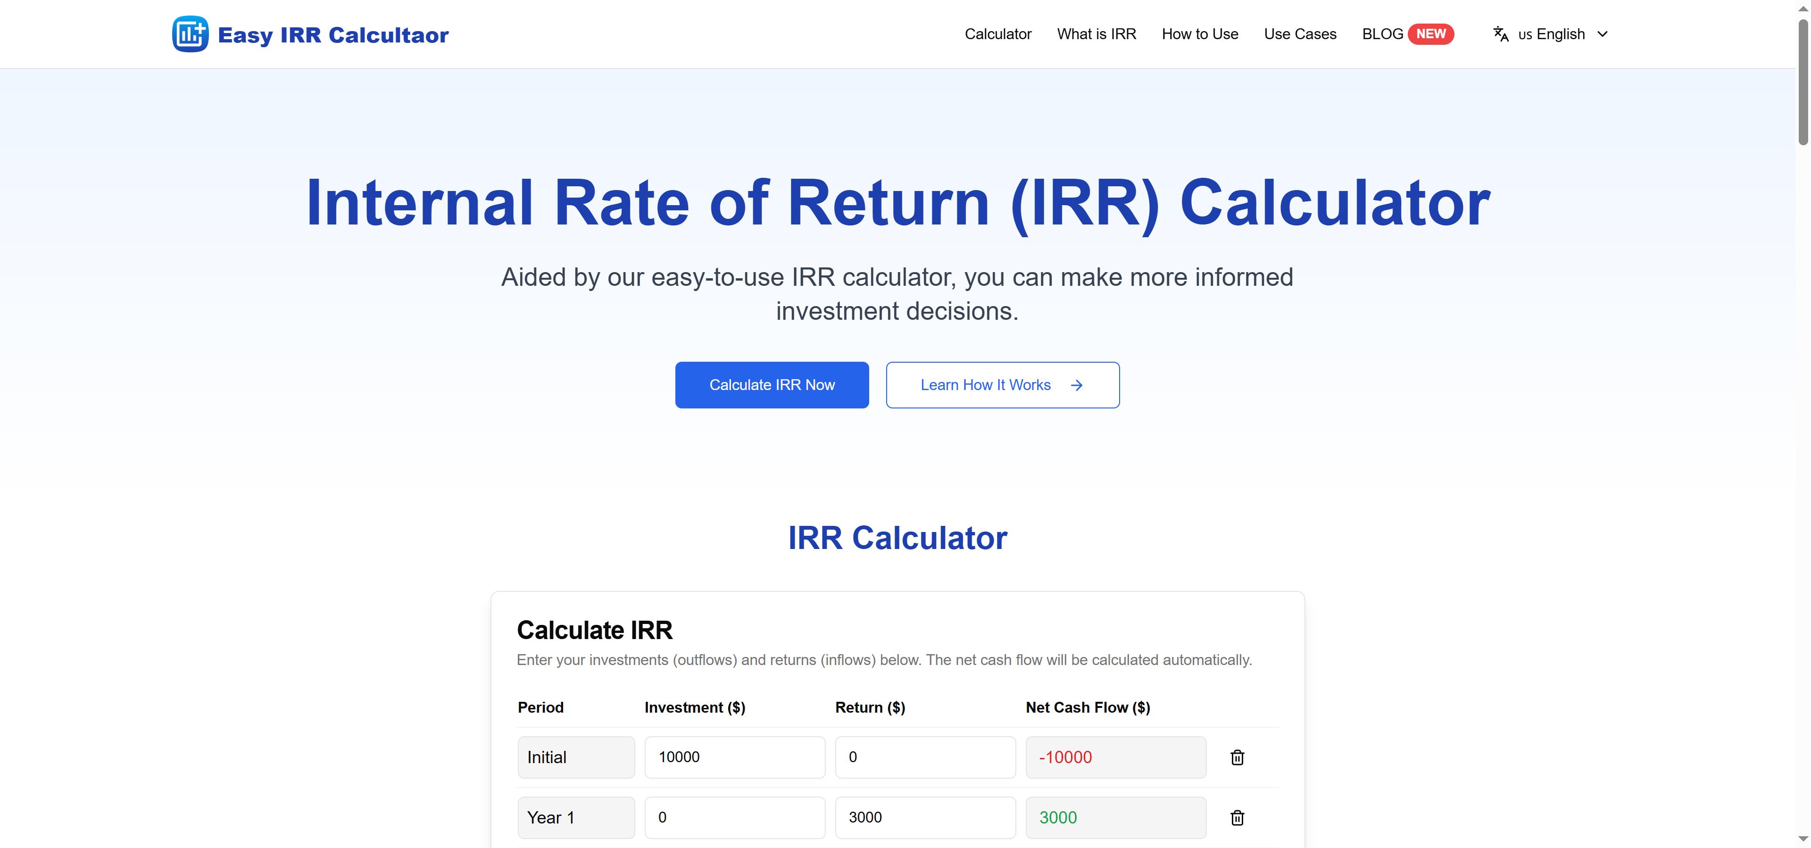Click the Initial return input field
This screenshot has height=848, width=1811.
tap(924, 757)
